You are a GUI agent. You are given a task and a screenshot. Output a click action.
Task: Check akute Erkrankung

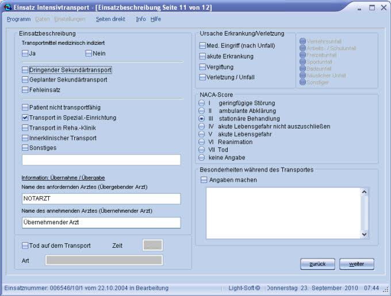[x=202, y=56]
